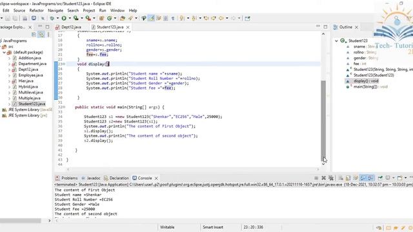Image resolution: width=413 pixels, height=232 pixels.
Task: Click Remove All Terminated Launches icon
Action: [331, 178]
